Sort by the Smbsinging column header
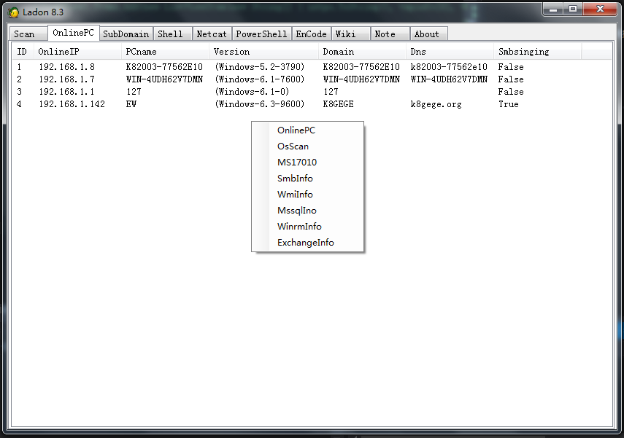This screenshot has height=438, width=624. [x=538, y=52]
